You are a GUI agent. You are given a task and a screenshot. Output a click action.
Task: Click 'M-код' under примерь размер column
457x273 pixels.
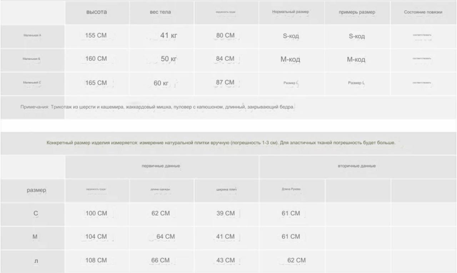pyautogui.click(x=357, y=60)
